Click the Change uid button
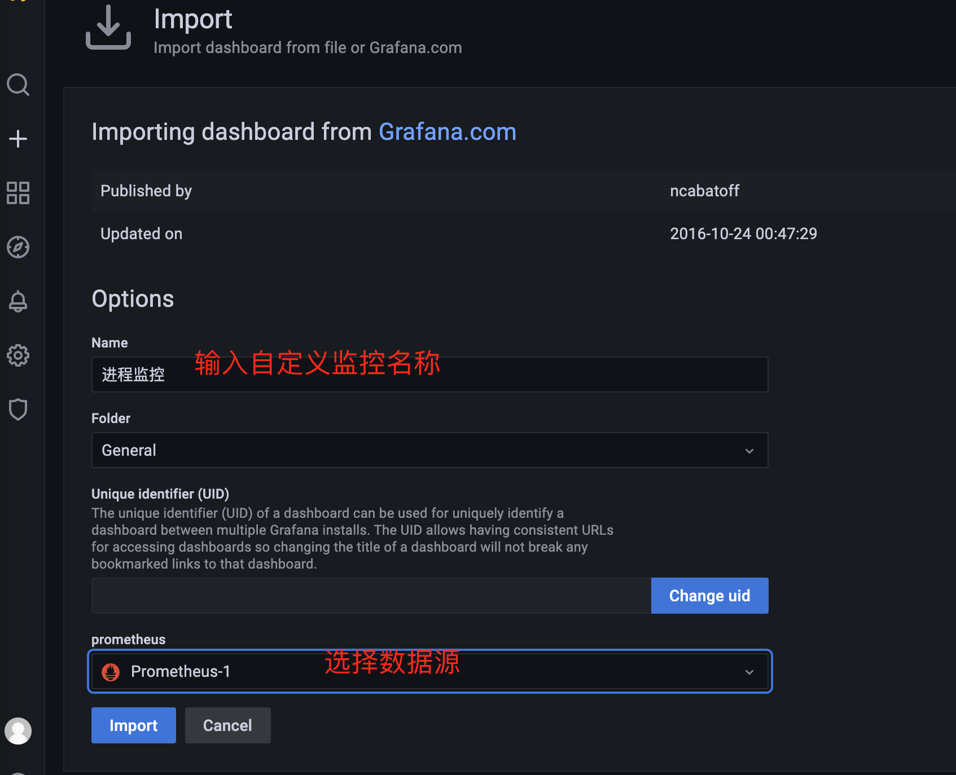 pos(710,596)
